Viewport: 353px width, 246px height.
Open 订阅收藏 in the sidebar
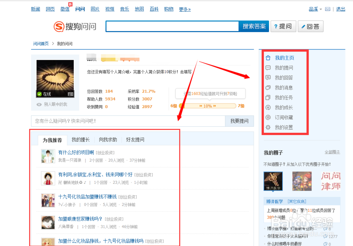[x=284, y=117]
